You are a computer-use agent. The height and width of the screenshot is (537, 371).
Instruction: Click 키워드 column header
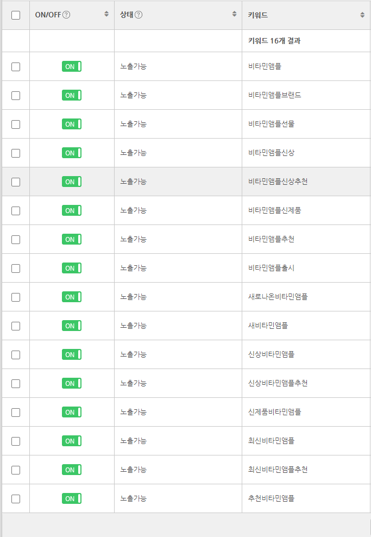click(x=258, y=15)
